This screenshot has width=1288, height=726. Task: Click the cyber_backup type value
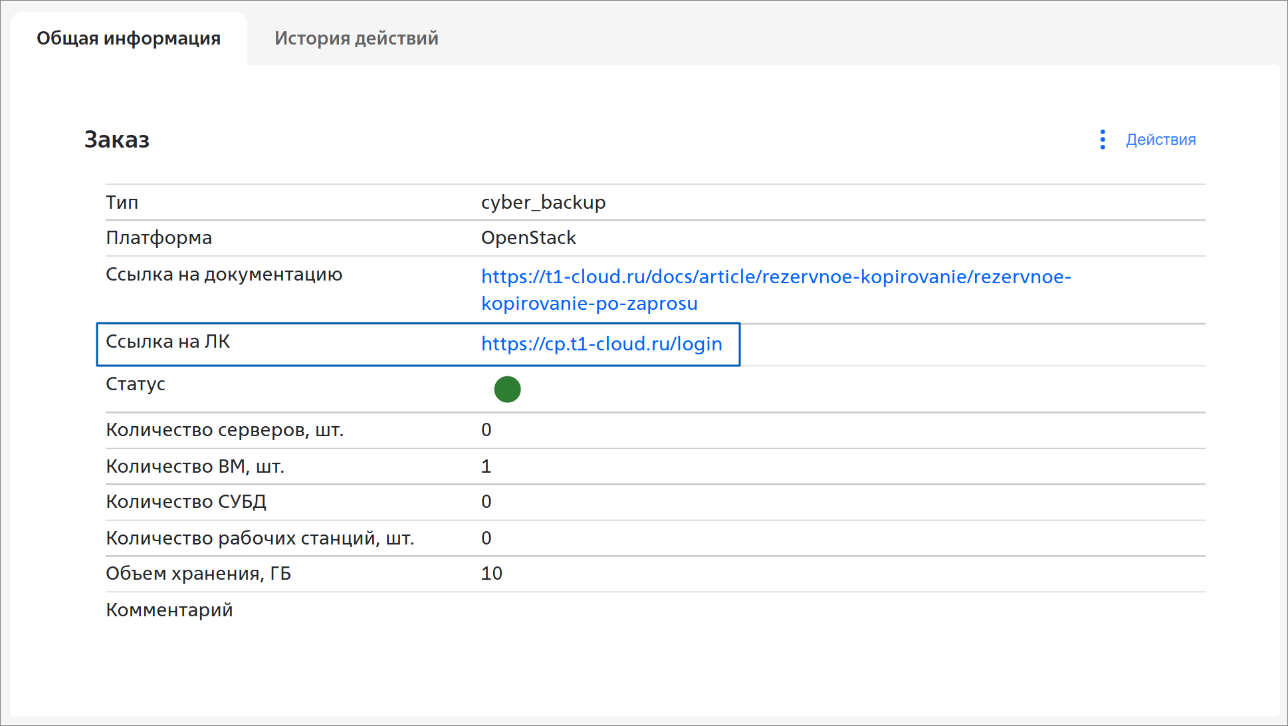[x=543, y=202]
